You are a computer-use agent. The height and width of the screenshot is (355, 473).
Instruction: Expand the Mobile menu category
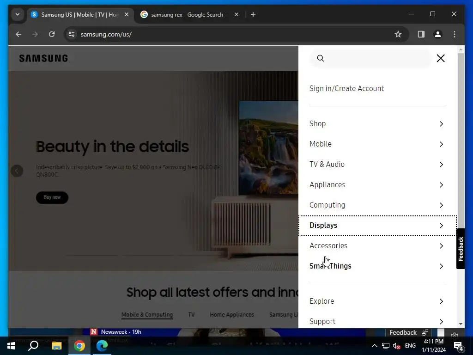[377, 144]
